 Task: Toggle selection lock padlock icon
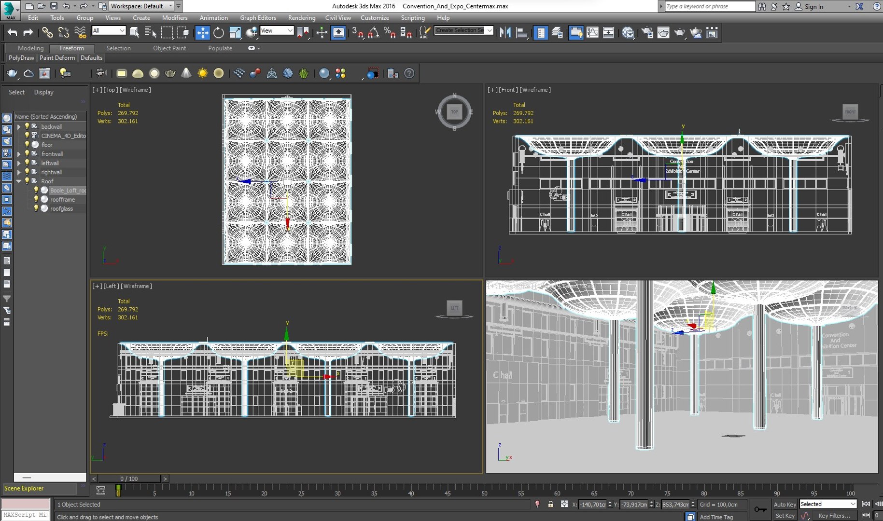point(550,504)
